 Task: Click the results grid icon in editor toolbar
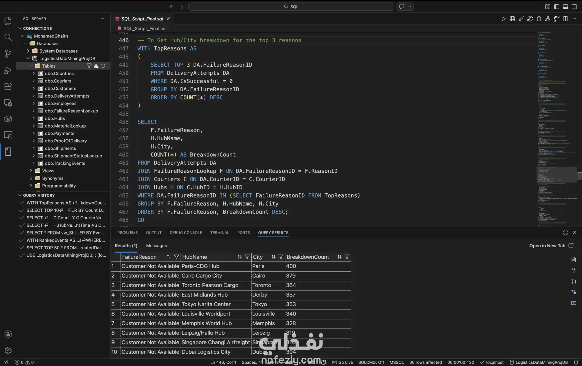coord(512,19)
